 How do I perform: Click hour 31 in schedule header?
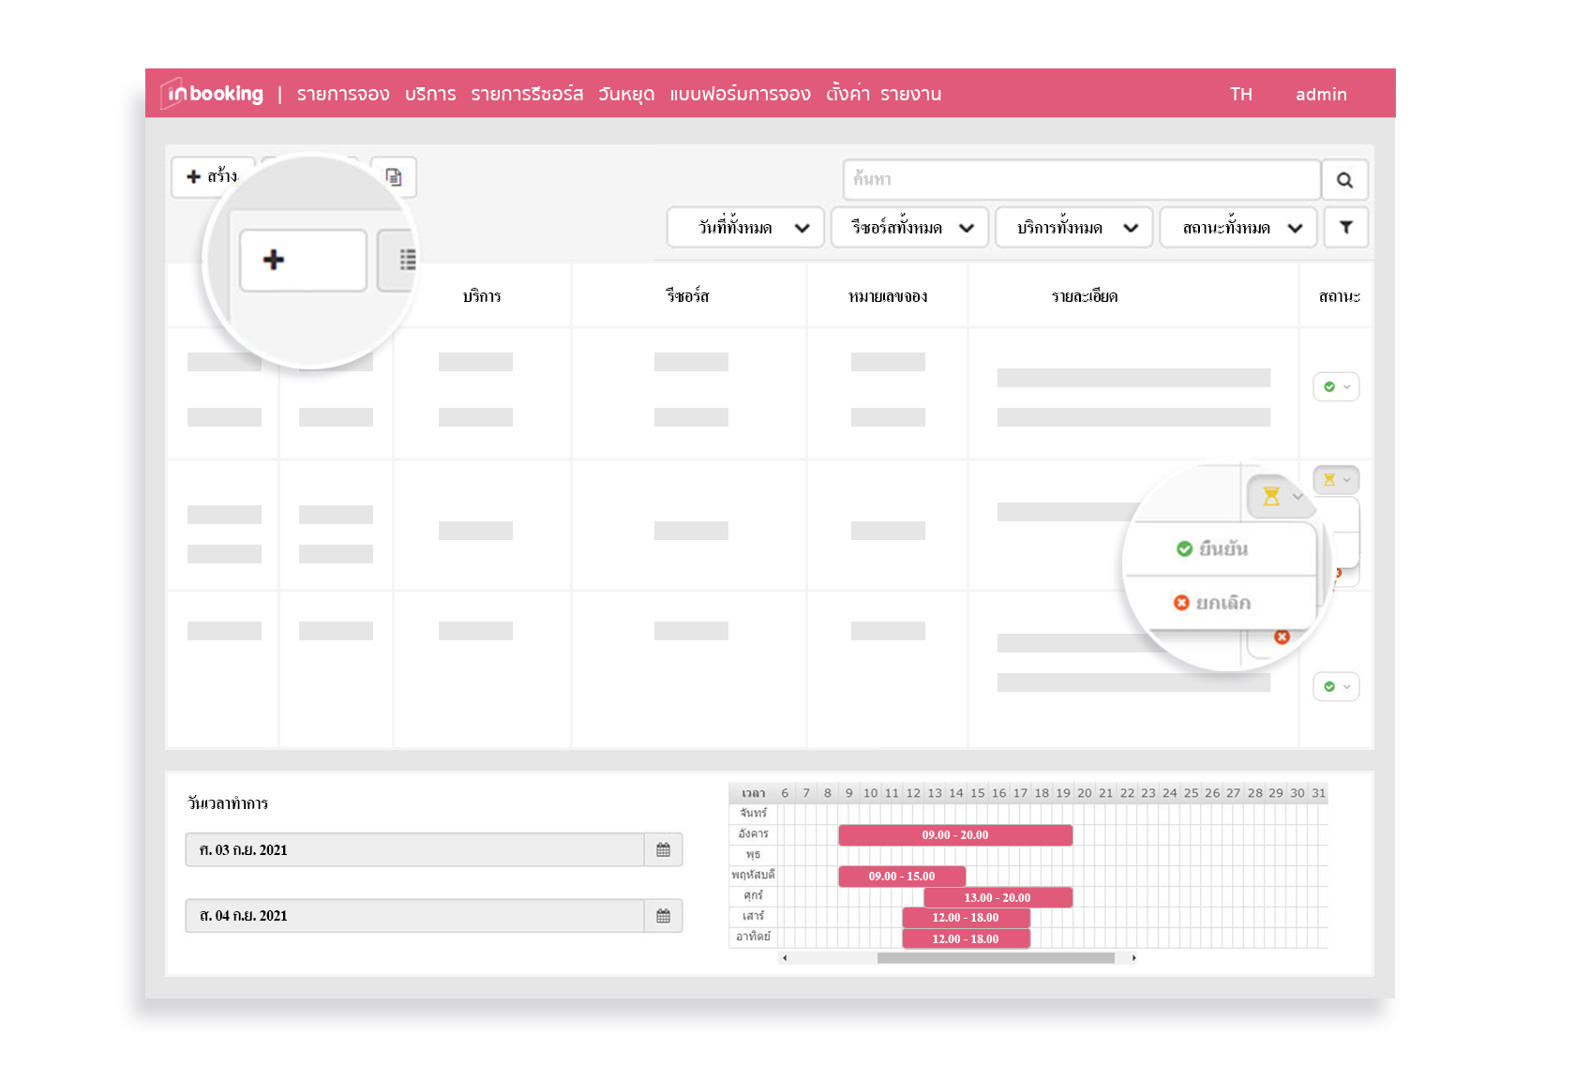(1318, 793)
